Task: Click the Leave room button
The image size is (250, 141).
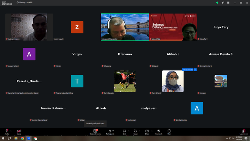Action: point(244,132)
